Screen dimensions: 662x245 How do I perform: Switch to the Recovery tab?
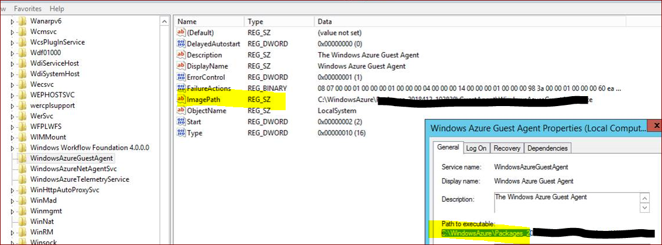[x=506, y=148]
